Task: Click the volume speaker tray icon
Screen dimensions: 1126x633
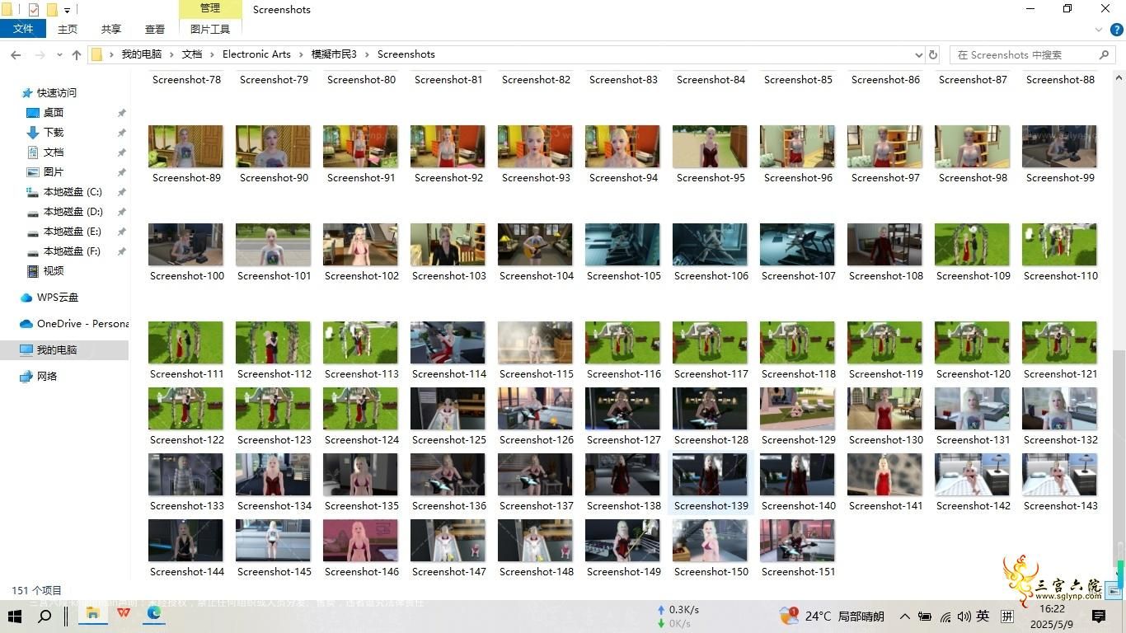Action: (964, 617)
